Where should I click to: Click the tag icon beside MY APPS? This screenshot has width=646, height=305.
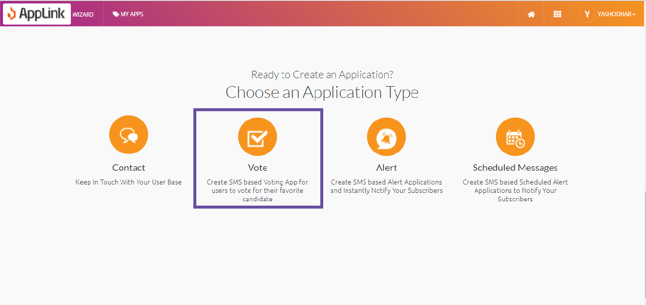[116, 14]
